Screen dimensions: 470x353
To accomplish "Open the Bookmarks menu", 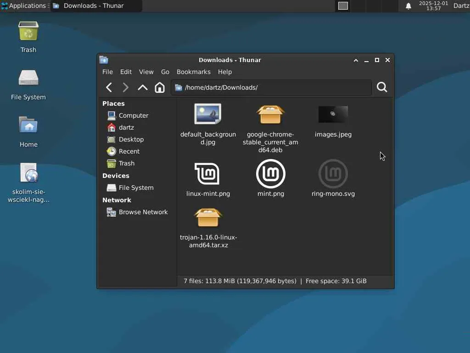I will [x=194, y=72].
